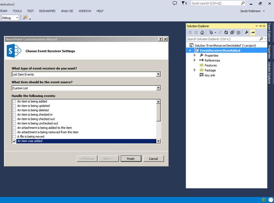Open the WINDOW menu

[x=85, y=11]
